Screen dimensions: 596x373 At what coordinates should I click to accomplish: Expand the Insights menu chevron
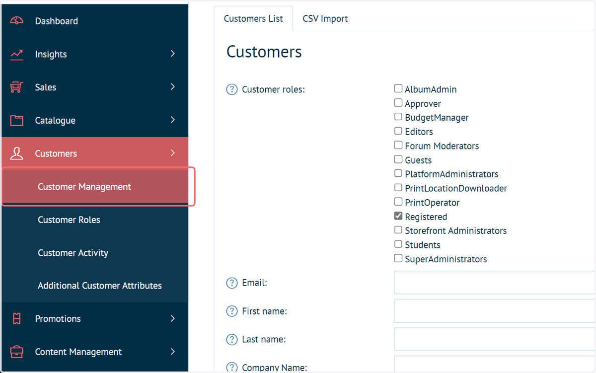(x=173, y=54)
